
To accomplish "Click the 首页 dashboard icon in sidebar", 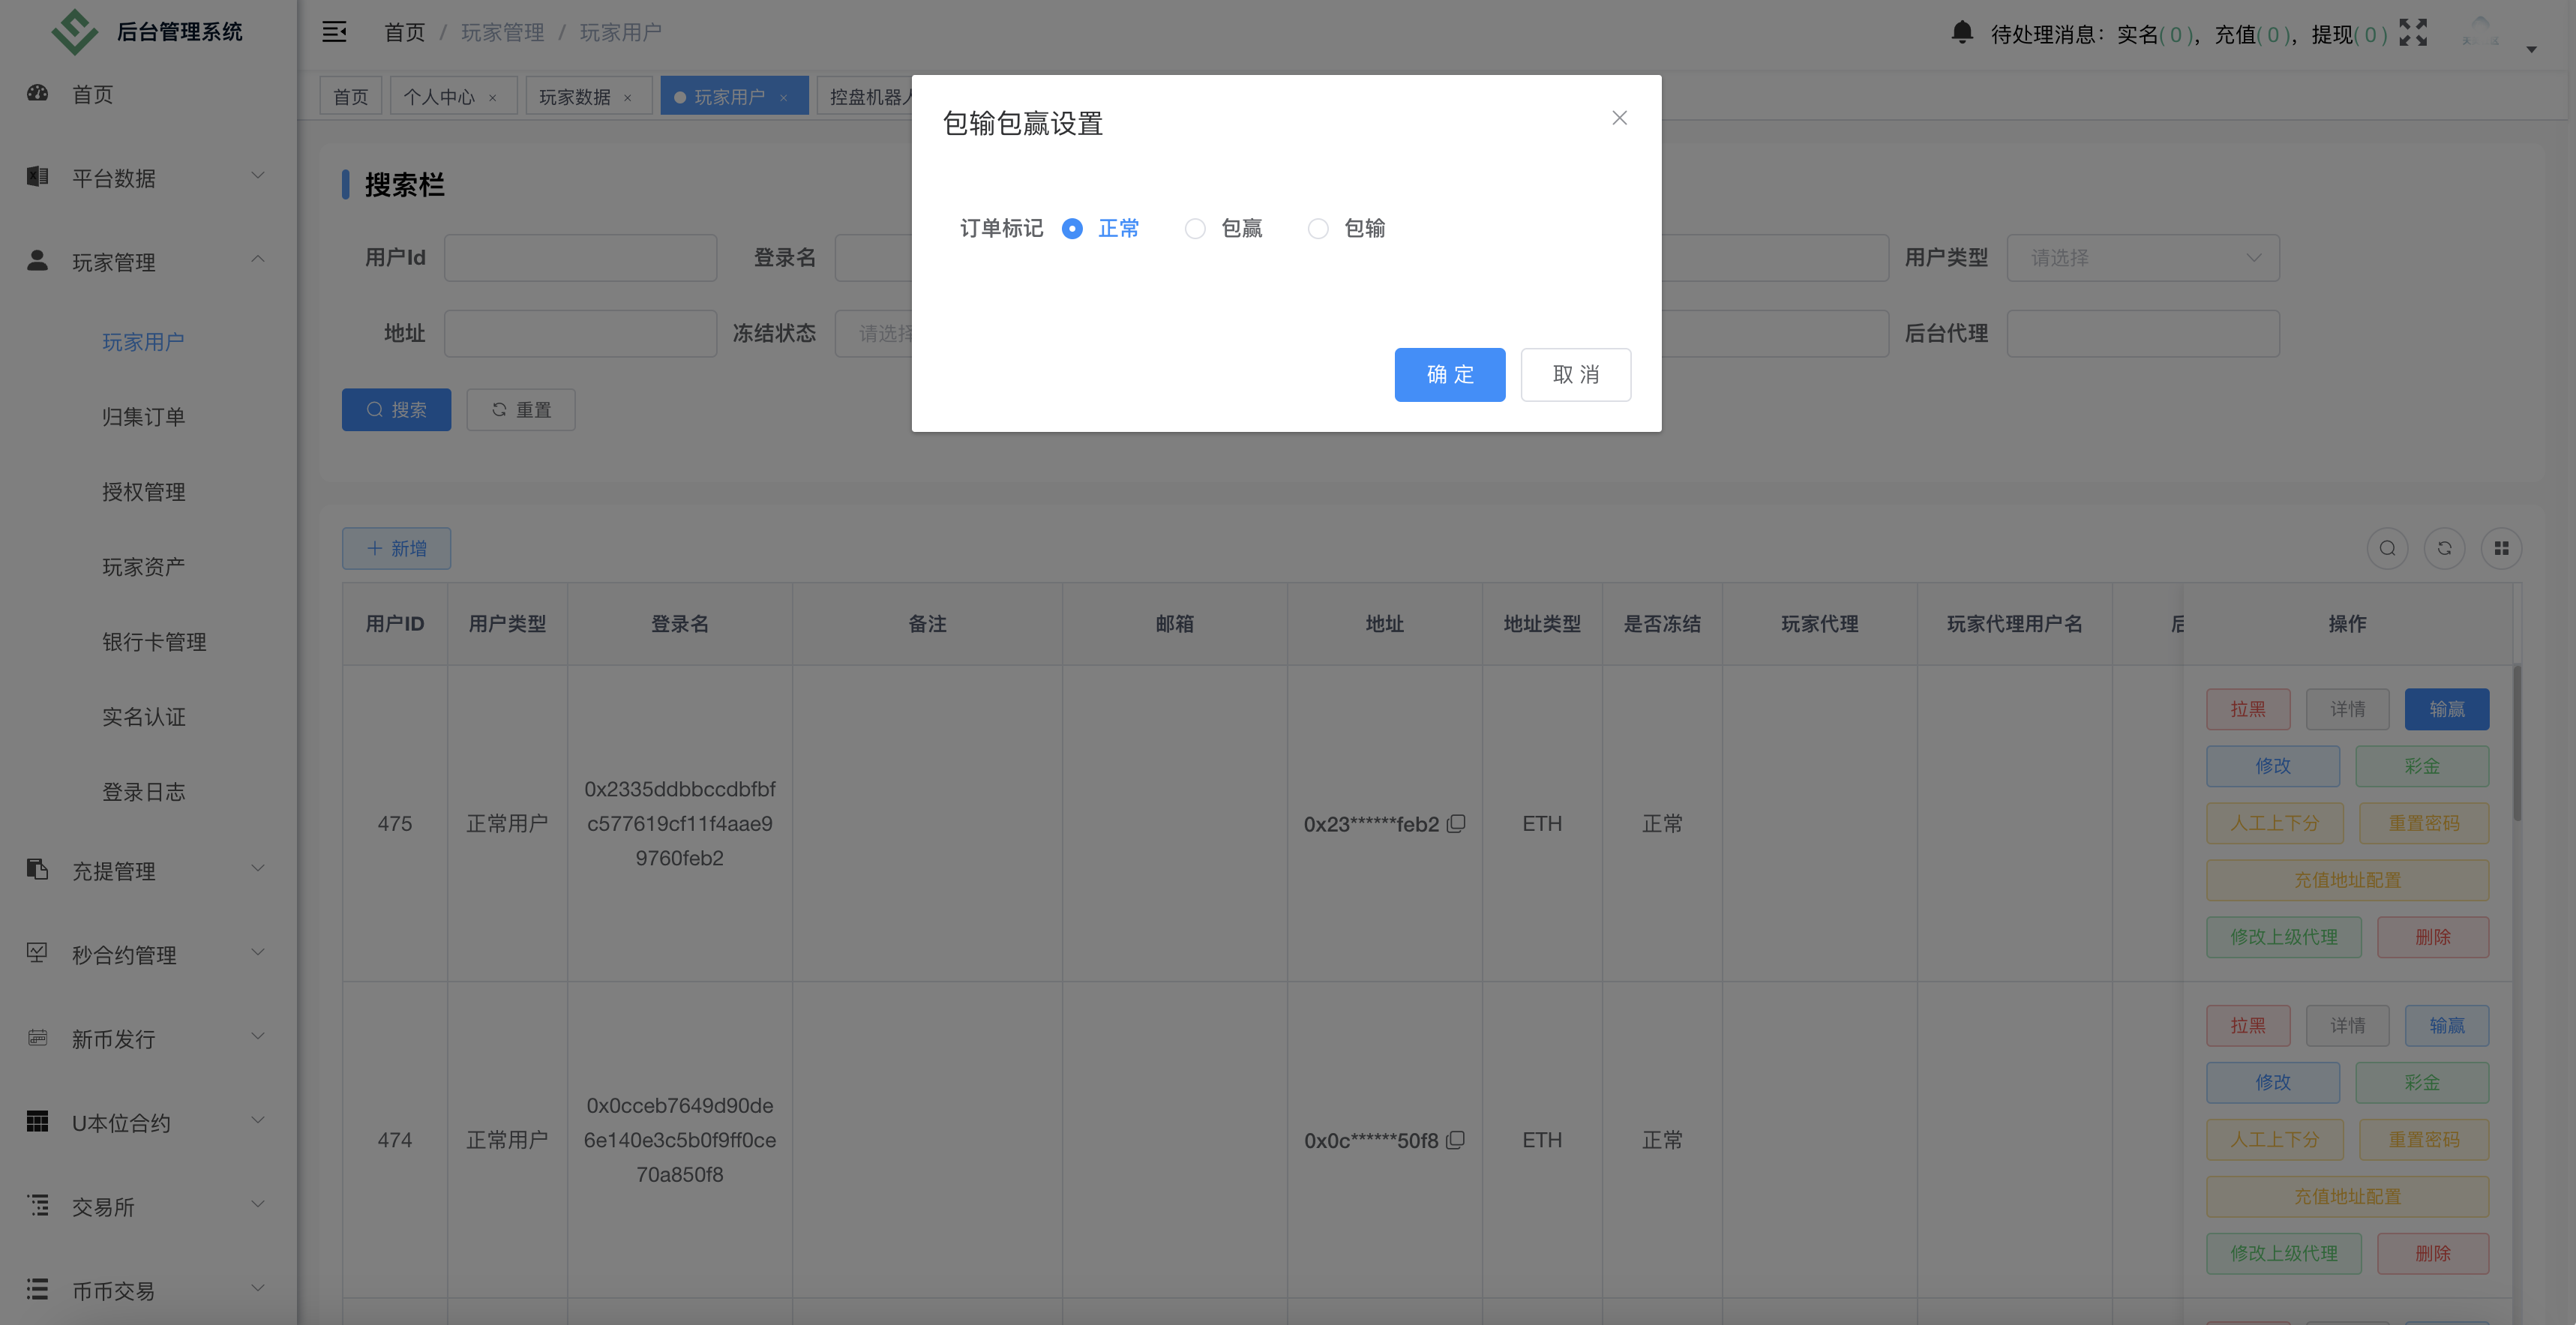I will coord(37,93).
